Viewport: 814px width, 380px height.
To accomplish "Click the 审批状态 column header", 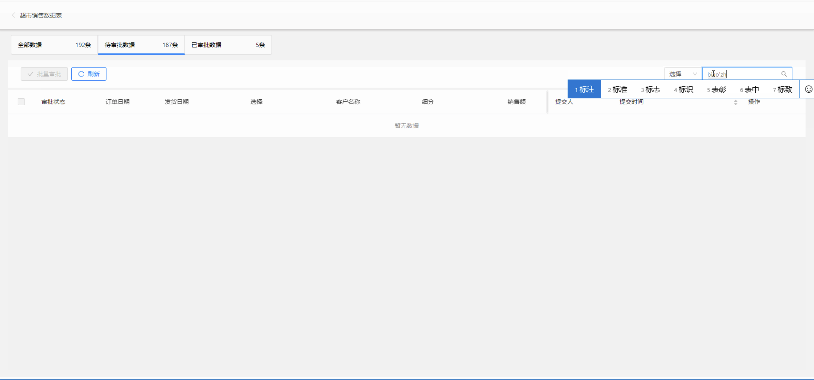I will [53, 102].
